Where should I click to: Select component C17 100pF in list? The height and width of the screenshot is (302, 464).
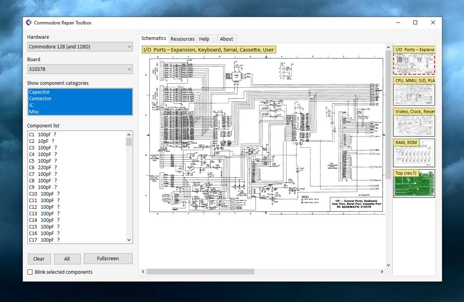pyautogui.click(x=77, y=240)
